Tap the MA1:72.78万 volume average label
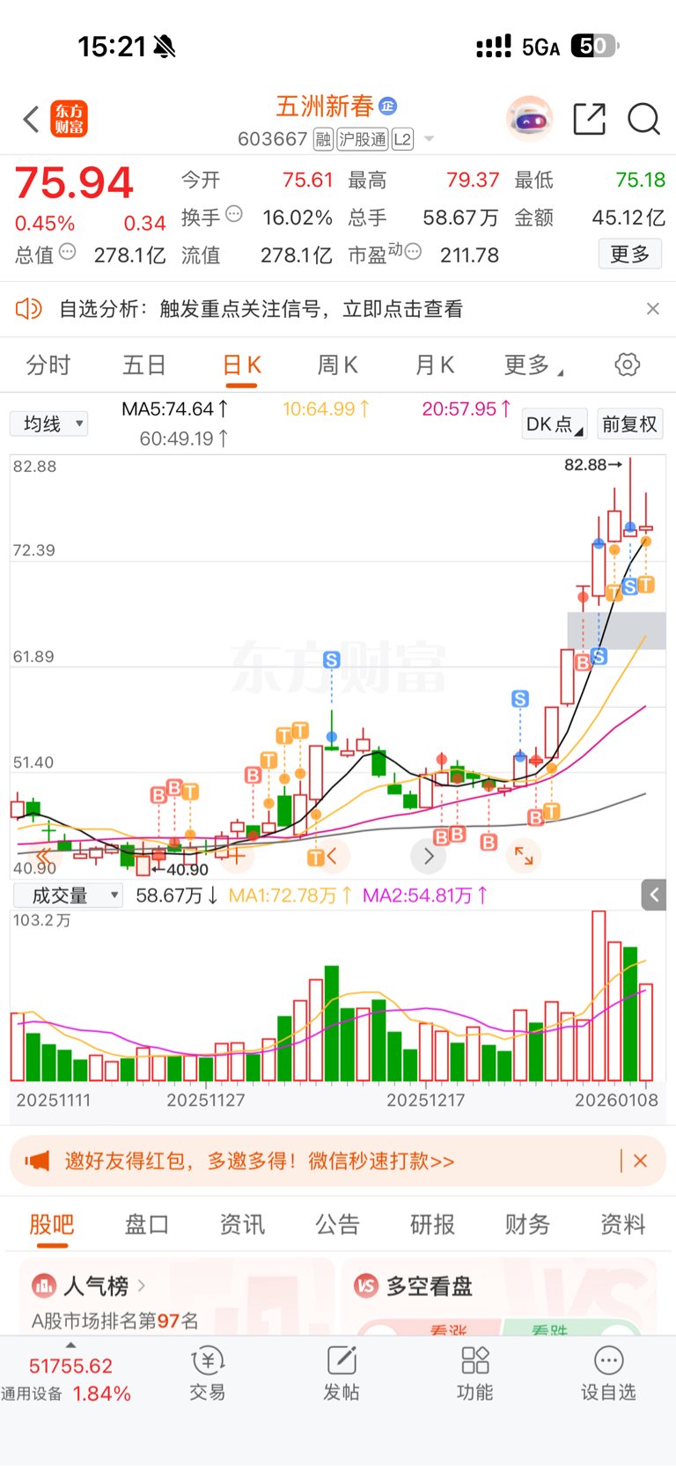The width and height of the screenshot is (676, 1466). pos(290,896)
